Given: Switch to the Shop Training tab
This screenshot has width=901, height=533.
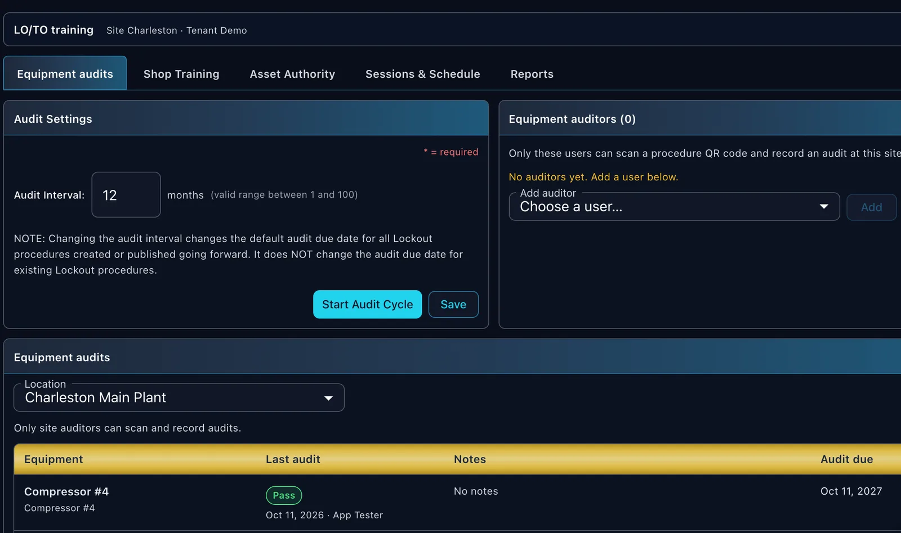Looking at the screenshot, I should coord(181,74).
